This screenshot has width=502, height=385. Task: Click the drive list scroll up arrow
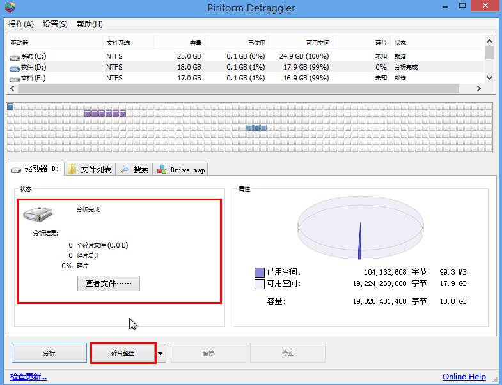(489, 41)
